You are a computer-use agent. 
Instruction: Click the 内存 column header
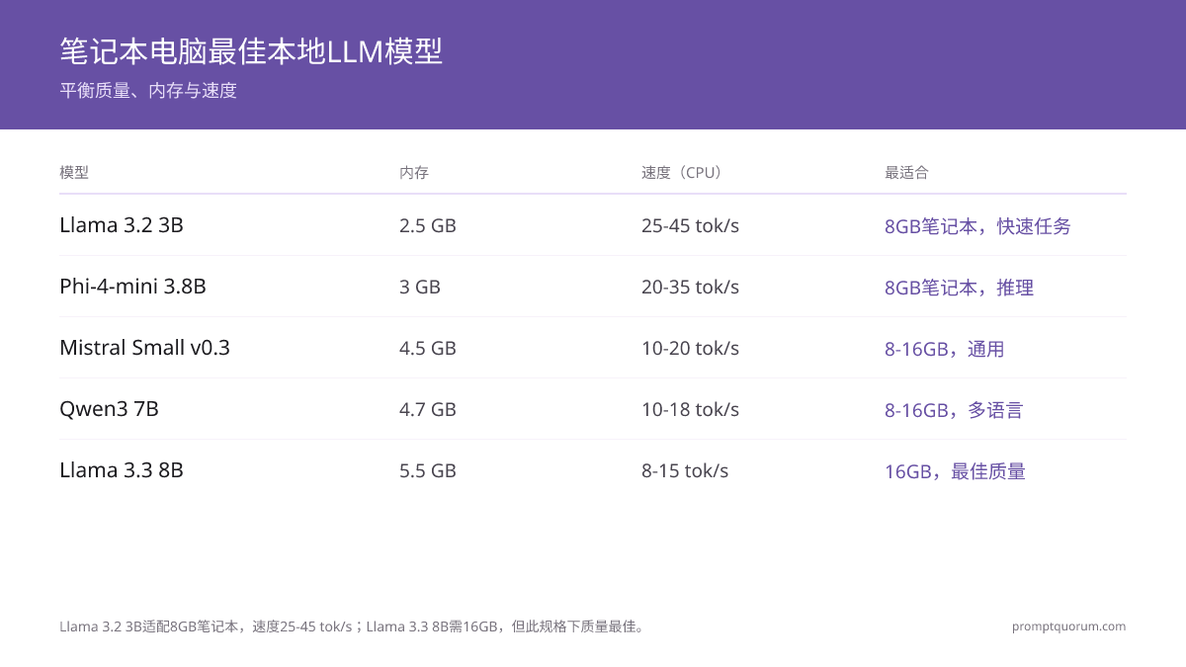coord(414,173)
